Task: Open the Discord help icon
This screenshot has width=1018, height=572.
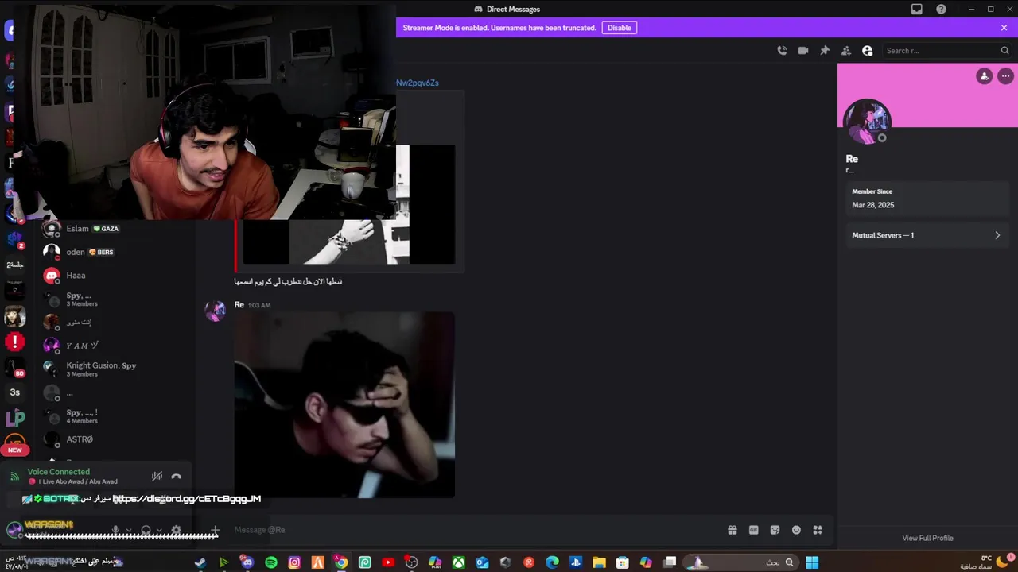Action: [x=942, y=10]
